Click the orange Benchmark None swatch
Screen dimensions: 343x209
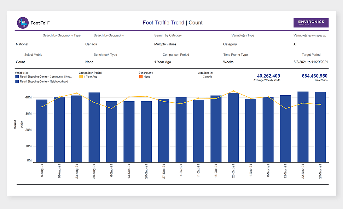141,77
